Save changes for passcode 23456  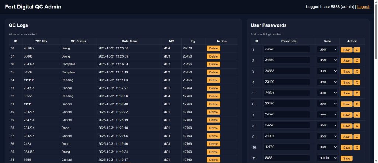[x=346, y=82]
